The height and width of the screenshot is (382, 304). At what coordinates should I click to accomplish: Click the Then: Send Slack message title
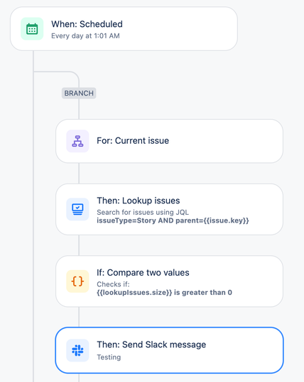[151, 344]
